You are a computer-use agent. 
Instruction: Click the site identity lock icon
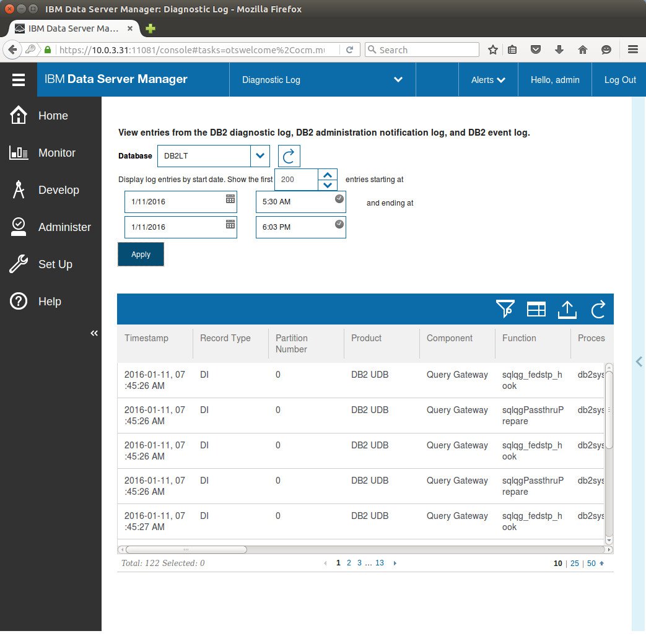click(x=47, y=50)
